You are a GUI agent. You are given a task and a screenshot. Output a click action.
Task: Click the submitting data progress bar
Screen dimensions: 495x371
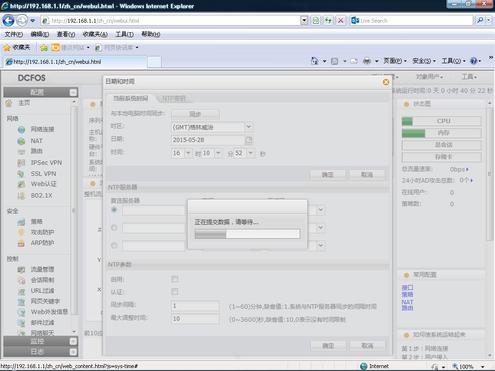tap(247, 234)
